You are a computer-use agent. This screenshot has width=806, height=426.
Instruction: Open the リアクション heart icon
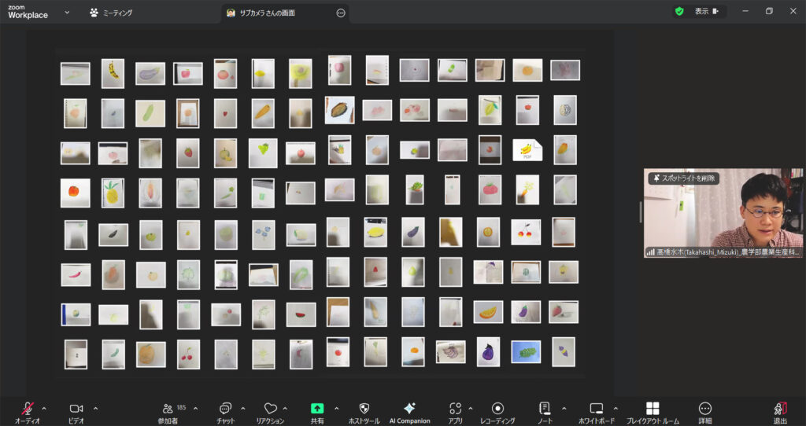[270, 409]
